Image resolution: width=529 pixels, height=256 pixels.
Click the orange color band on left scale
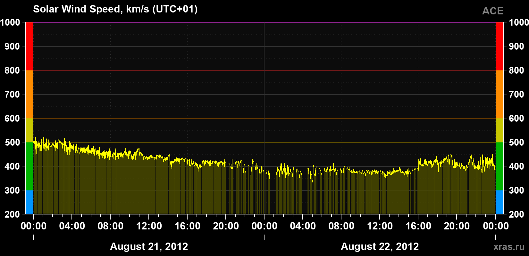click(29, 94)
